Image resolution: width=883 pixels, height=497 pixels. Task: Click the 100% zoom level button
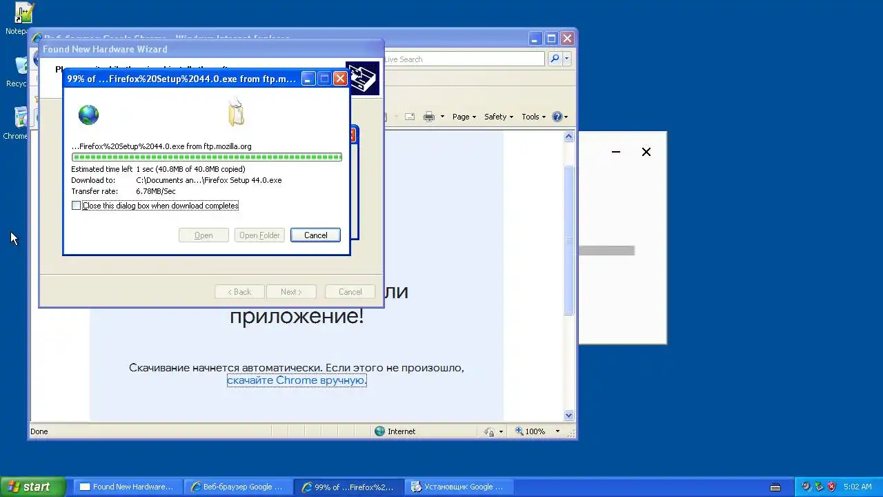(x=530, y=431)
